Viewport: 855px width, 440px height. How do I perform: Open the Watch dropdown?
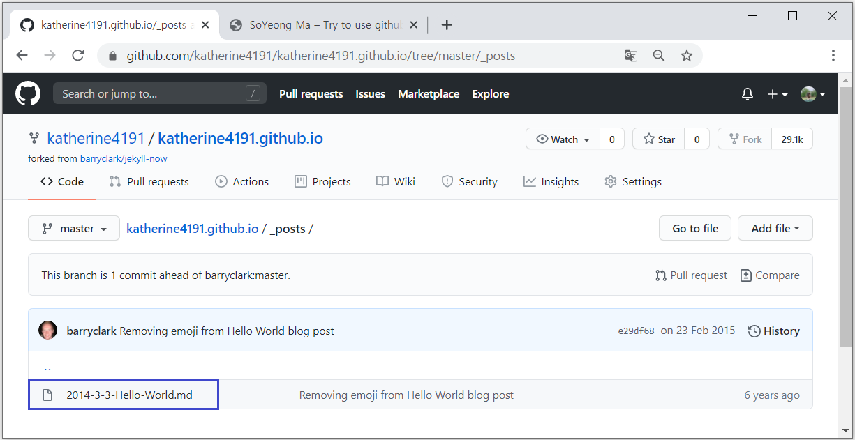click(563, 139)
